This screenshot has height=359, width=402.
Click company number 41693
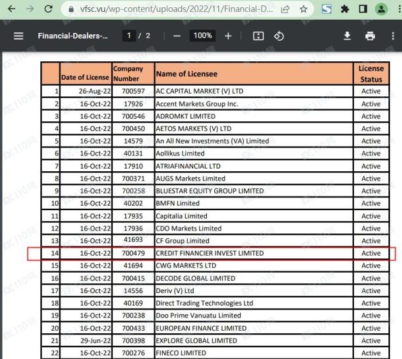click(133, 240)
